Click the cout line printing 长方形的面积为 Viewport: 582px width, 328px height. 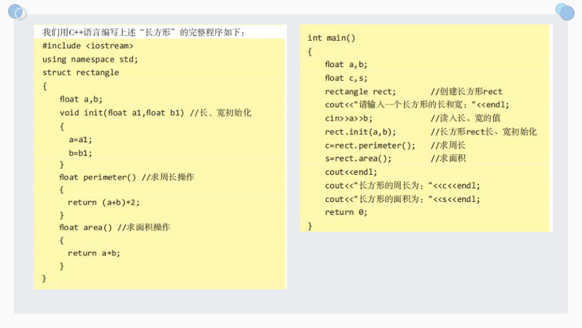(403, 199)
